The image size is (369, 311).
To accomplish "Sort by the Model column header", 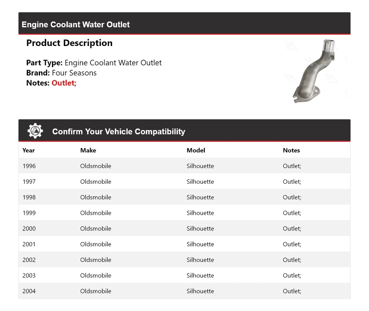I will [x=196, y=150].
